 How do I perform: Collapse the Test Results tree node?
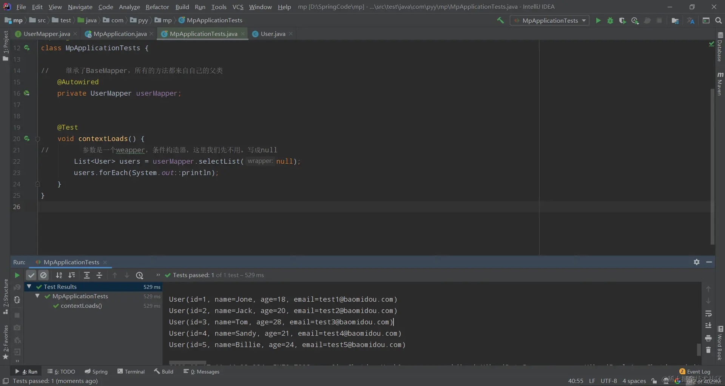point(29,287)
